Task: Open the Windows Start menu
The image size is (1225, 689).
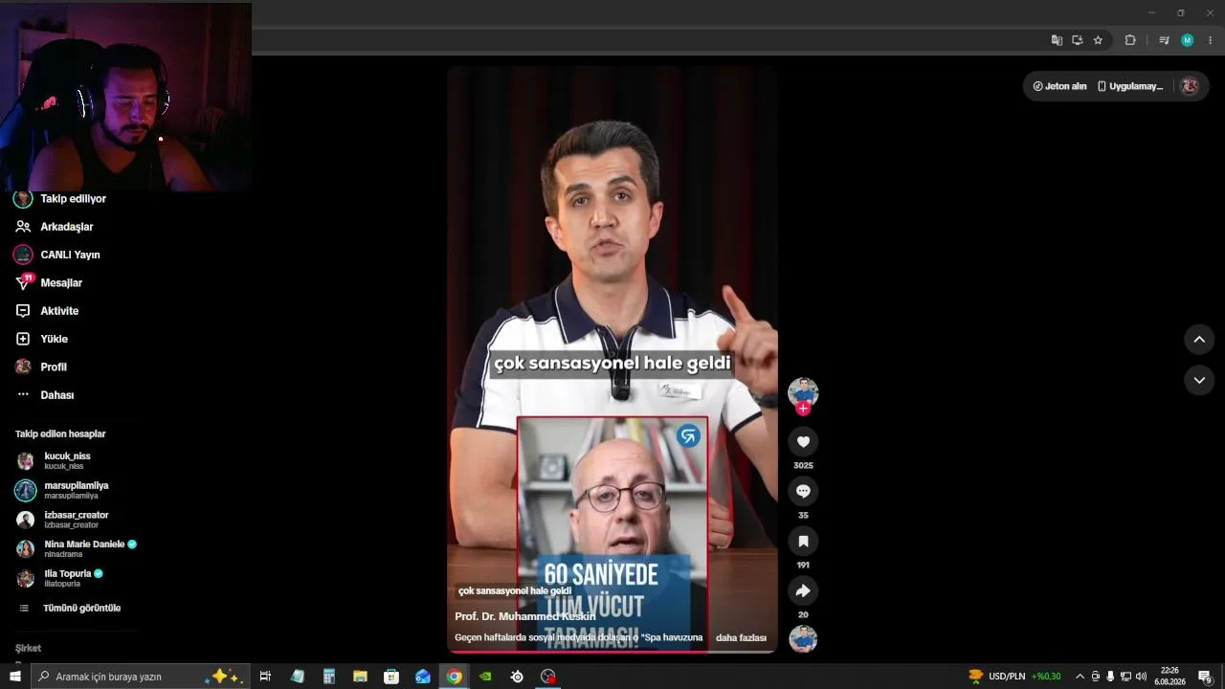Action: [15, 677]
